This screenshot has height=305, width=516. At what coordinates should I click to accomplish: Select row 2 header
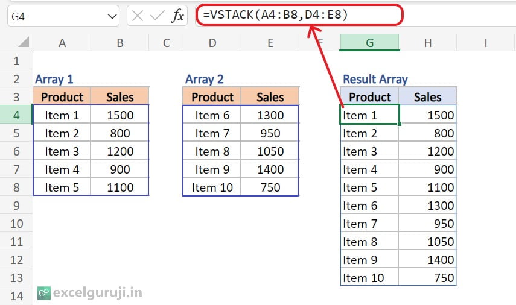16,79
